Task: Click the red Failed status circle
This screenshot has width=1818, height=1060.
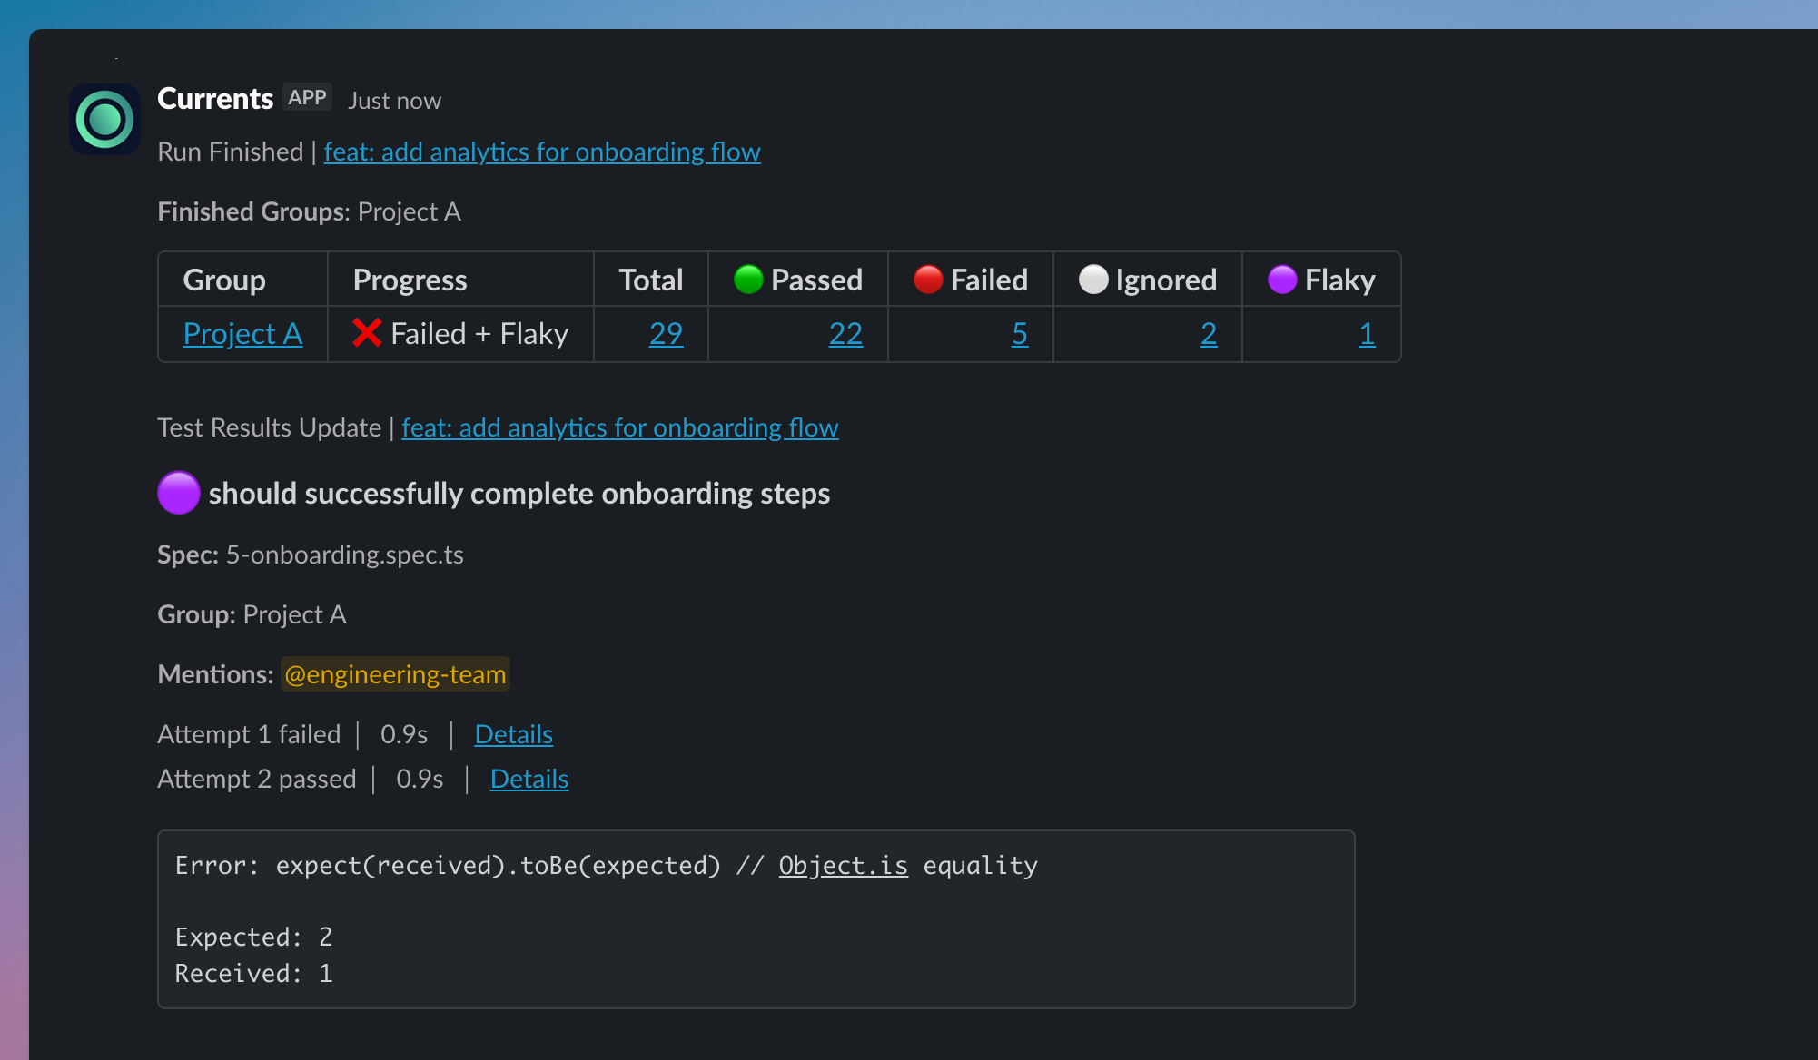Action: 928,280
